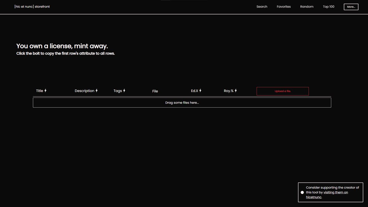368x207 pixels.
Task: Click the Roy.% column header
Action: tap(229, 91)
